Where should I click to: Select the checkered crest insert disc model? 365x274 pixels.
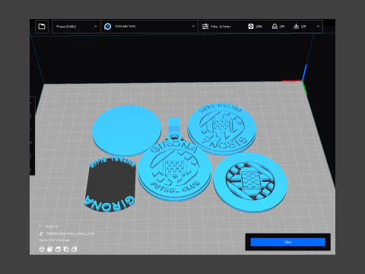click(250, 183)
